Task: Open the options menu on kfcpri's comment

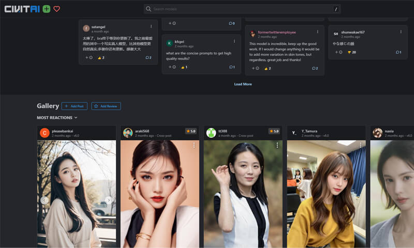Action: tap(234, 41)
